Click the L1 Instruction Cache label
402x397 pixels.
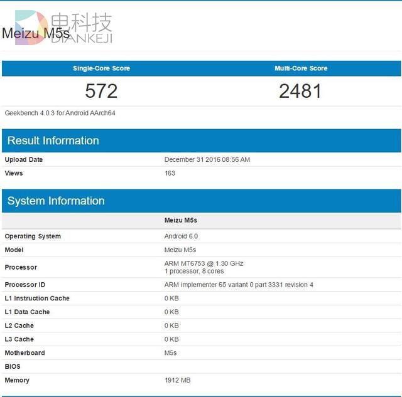(37, 298)
